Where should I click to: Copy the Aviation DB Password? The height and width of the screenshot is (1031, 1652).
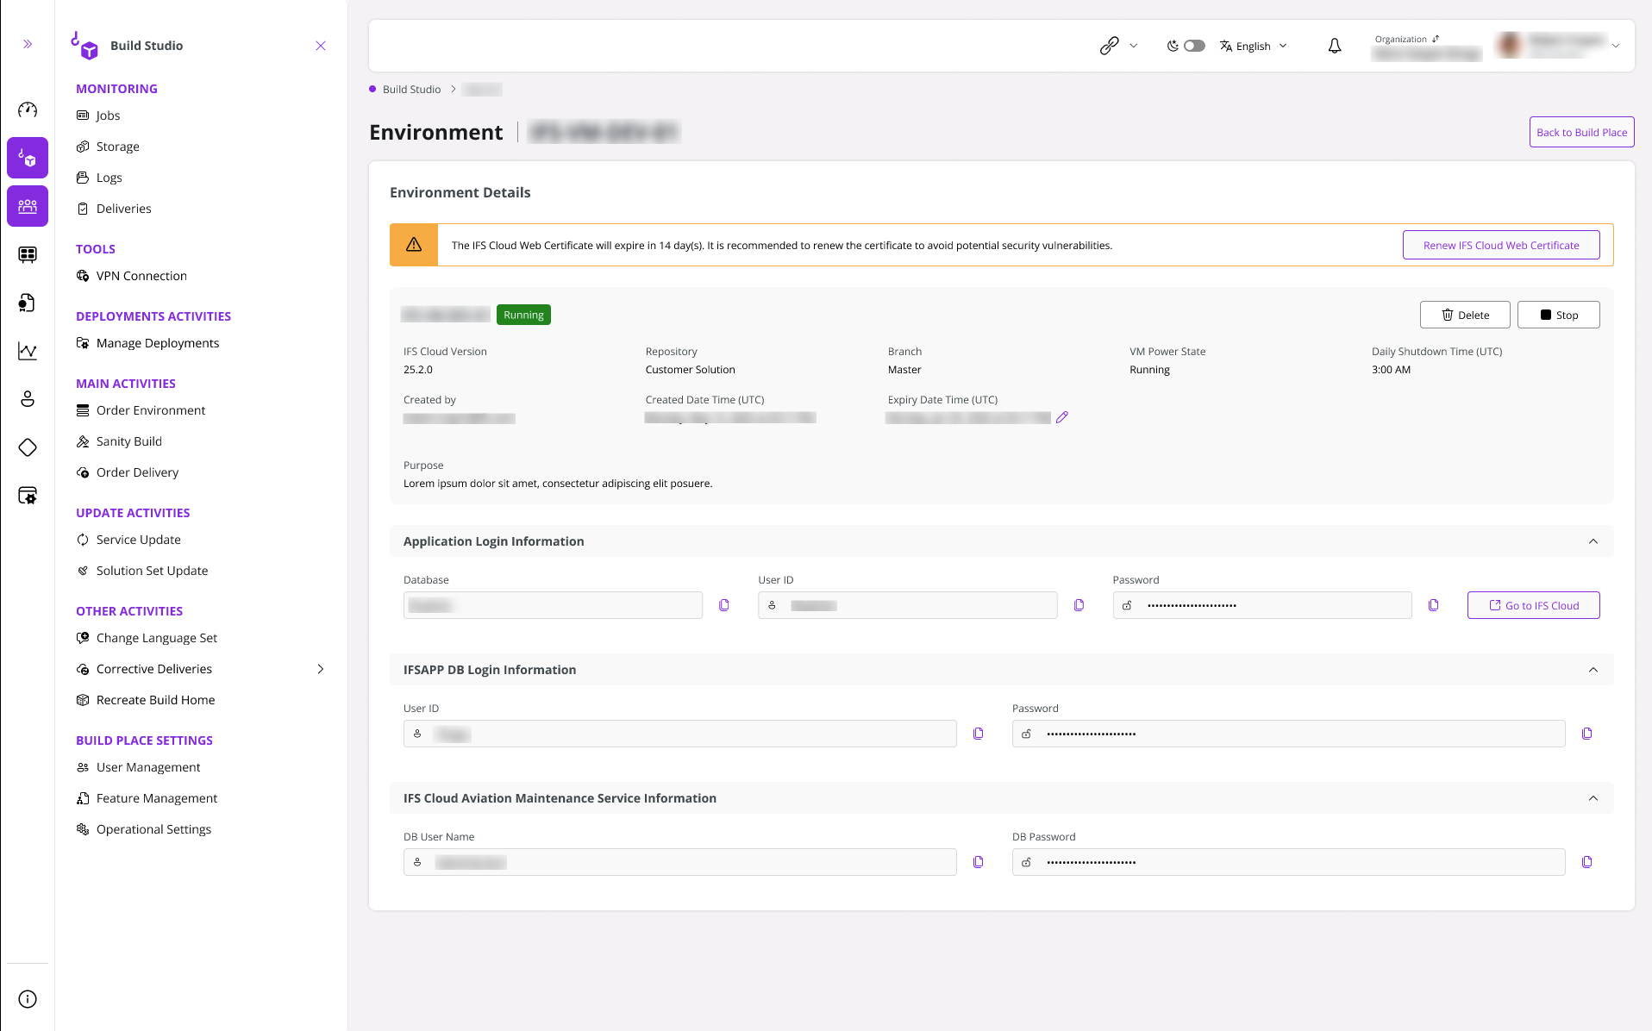tap(1587, 862)
